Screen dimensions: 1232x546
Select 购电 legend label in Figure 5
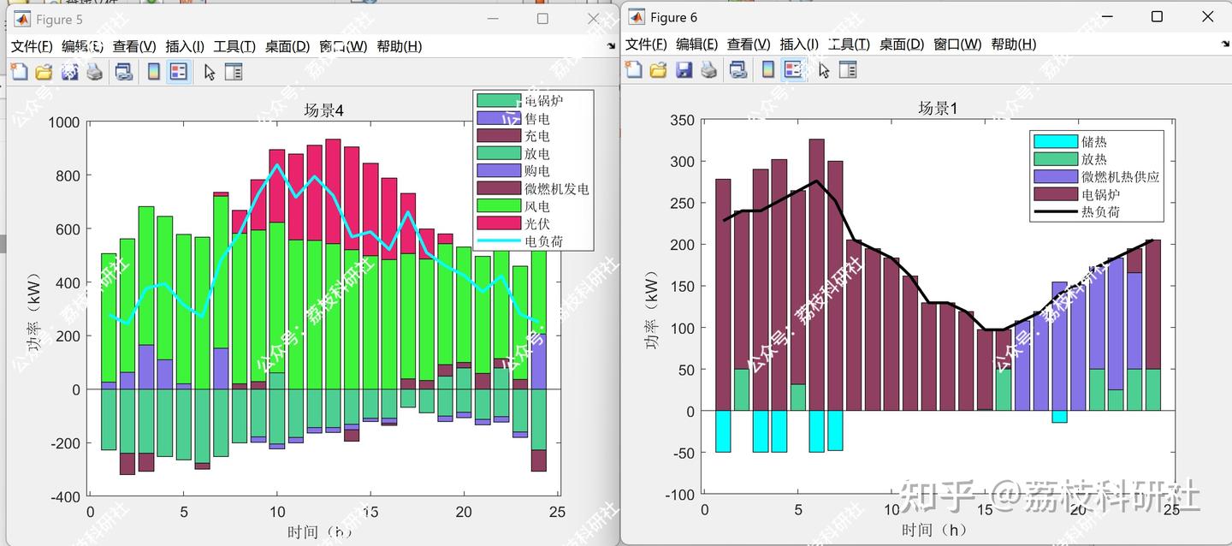pyautogui.click(x=537, y=171)
